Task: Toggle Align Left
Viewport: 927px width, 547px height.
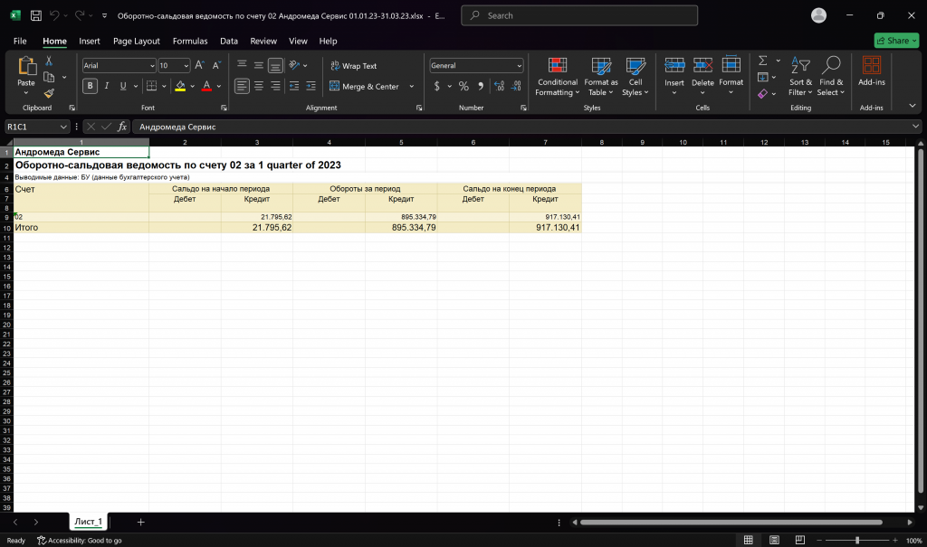Action: [x=242, y=86]
